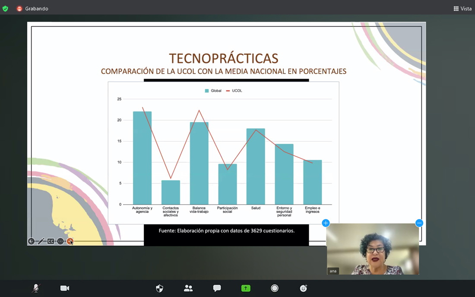
Task: Open the slide more options ellipsis
Action: coord(60,241)
